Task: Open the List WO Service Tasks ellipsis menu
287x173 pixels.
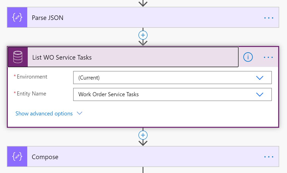Action: click(x=268, y=57)
